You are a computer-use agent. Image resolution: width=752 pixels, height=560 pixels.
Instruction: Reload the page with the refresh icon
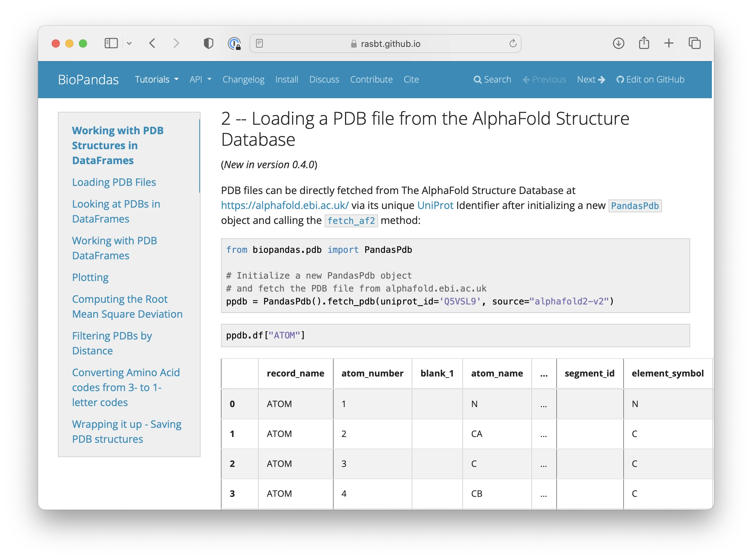pos(513,43)
